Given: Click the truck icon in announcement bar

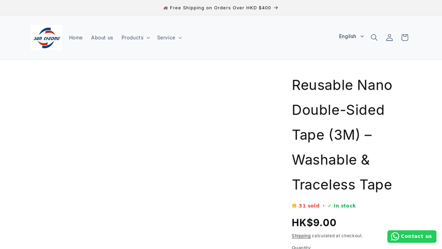Looking at the screenshot, I should 165,8.
